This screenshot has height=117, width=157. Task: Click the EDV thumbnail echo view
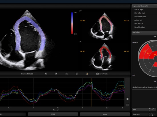pyautogui.click(x=103, y=26)
